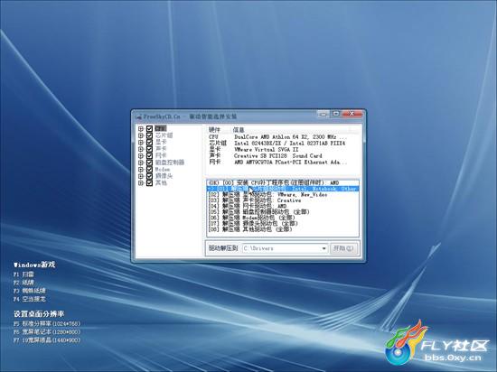
Task: Choose F5 标准分辨率 (1024*768) option
Action: (x=47, y=323)
